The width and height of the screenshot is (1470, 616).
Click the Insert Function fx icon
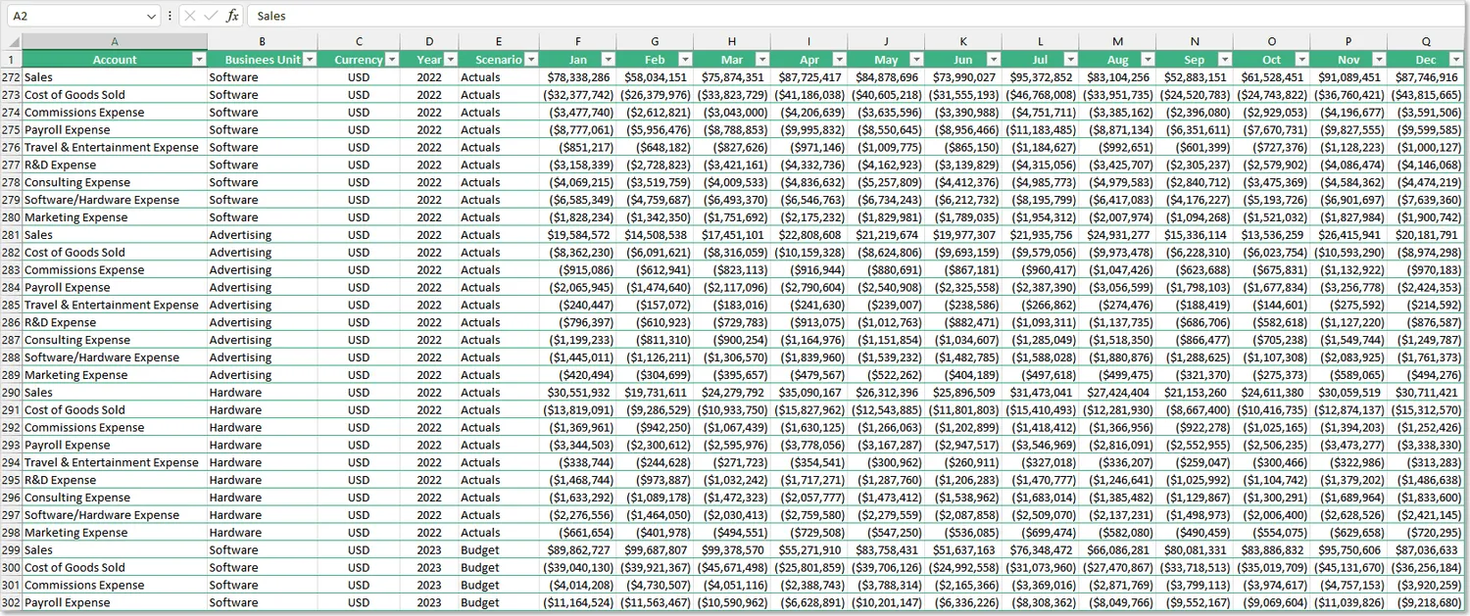pos(232,16)
